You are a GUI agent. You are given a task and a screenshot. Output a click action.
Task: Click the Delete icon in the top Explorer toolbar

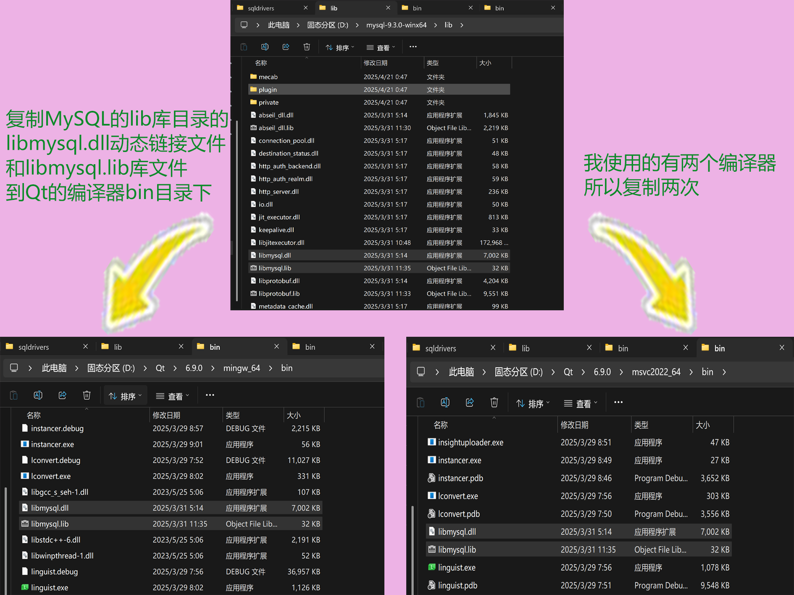[x=307, y=47]
